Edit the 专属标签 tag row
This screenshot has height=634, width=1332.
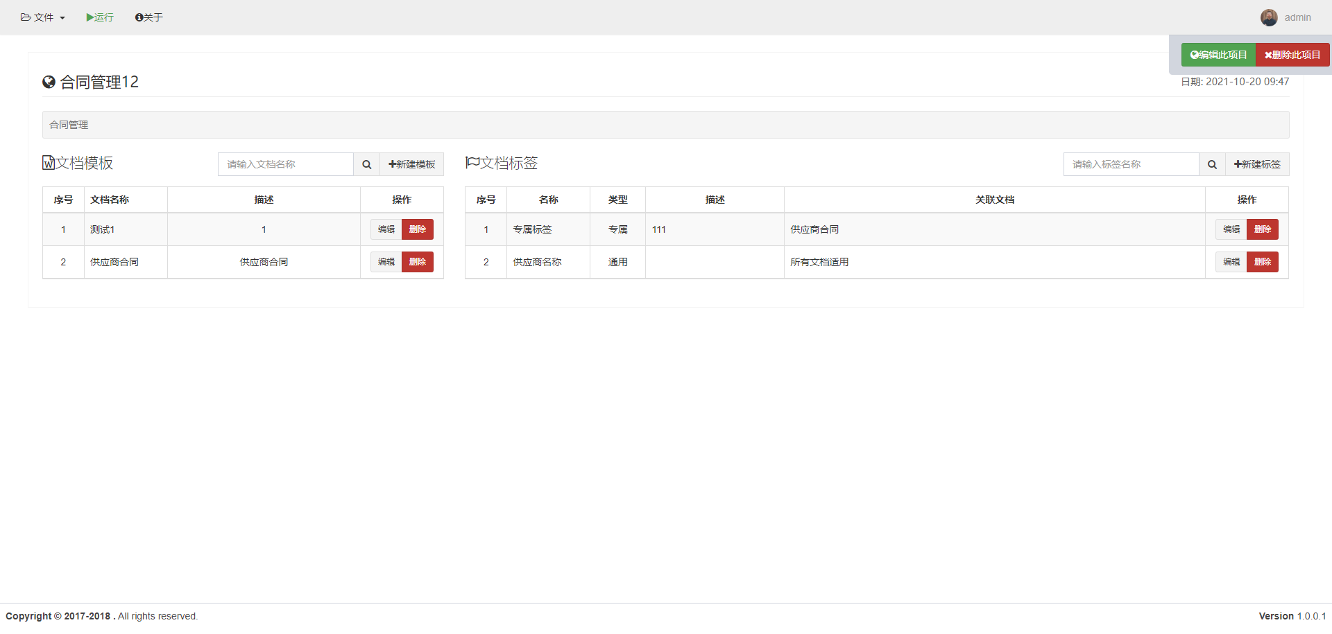1231,229
